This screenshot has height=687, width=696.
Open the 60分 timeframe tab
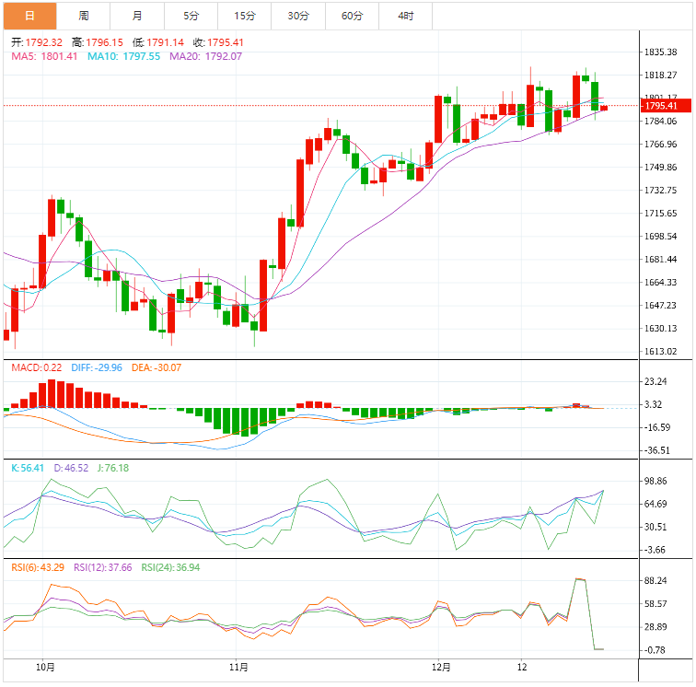tap(352, 16)
